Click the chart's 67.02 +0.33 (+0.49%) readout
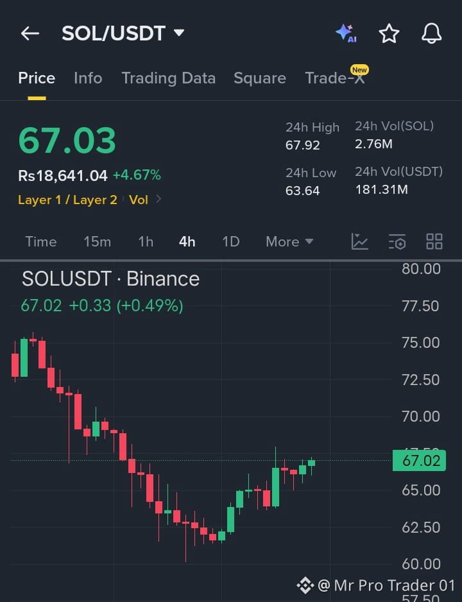 [102, 306]
